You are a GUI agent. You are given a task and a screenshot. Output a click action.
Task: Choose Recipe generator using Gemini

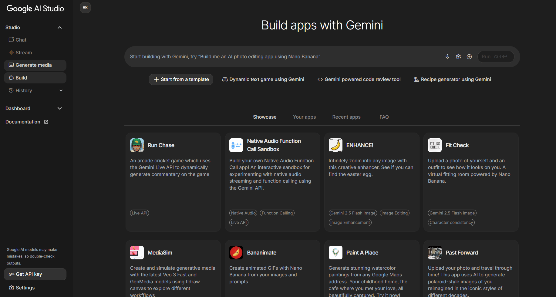point(453,79)
